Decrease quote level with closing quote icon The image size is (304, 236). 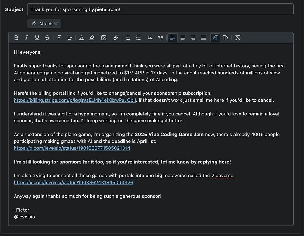(x=160, y=38)
